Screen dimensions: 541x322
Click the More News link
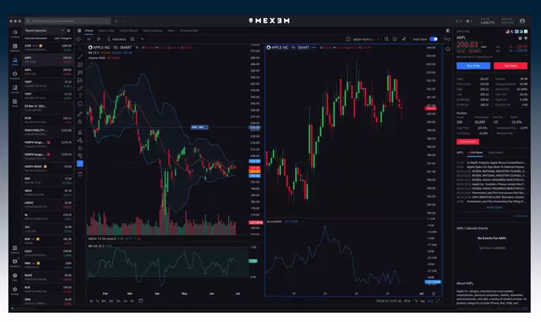pyautogui.click(x=494, y=208)
